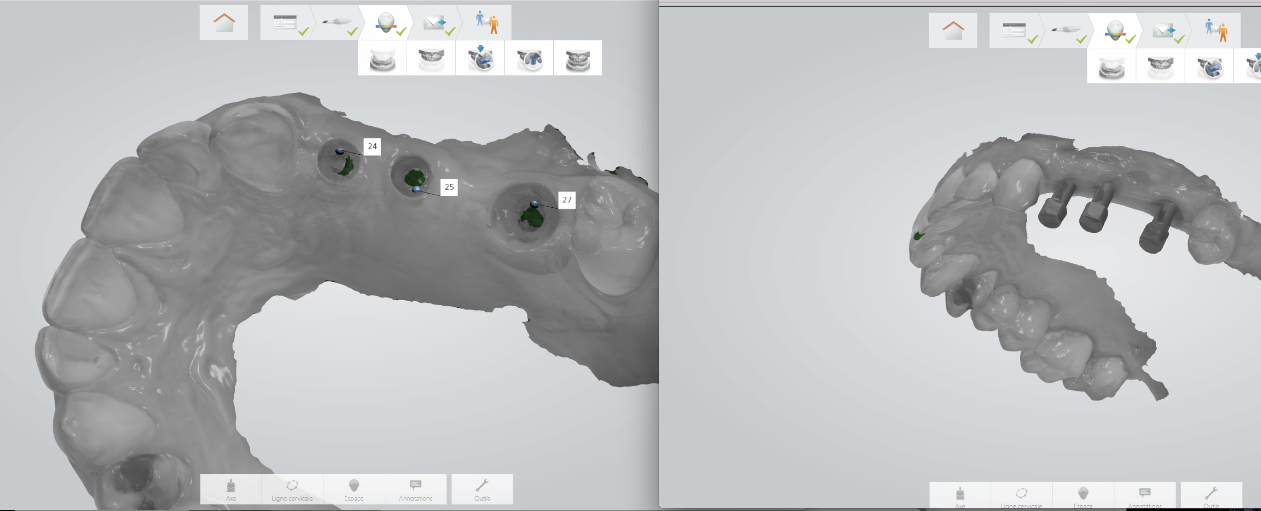The width and height of the screenshot is (1261, 511).
Task: Select the blue abutment scan icon, left window
Action: point(529,59)
